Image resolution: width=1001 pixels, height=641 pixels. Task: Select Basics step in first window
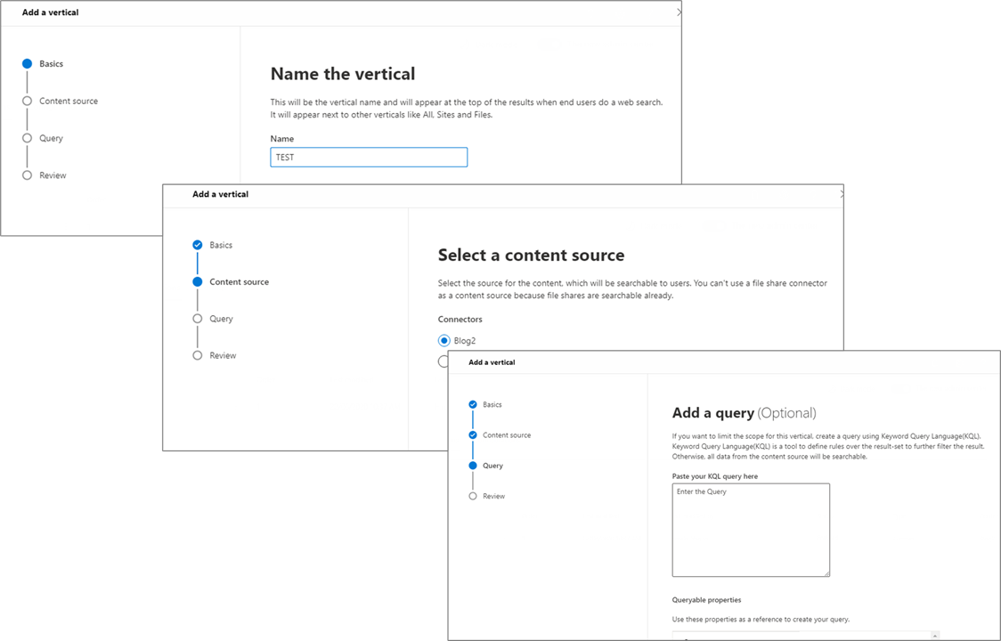[x=51, y=64]
